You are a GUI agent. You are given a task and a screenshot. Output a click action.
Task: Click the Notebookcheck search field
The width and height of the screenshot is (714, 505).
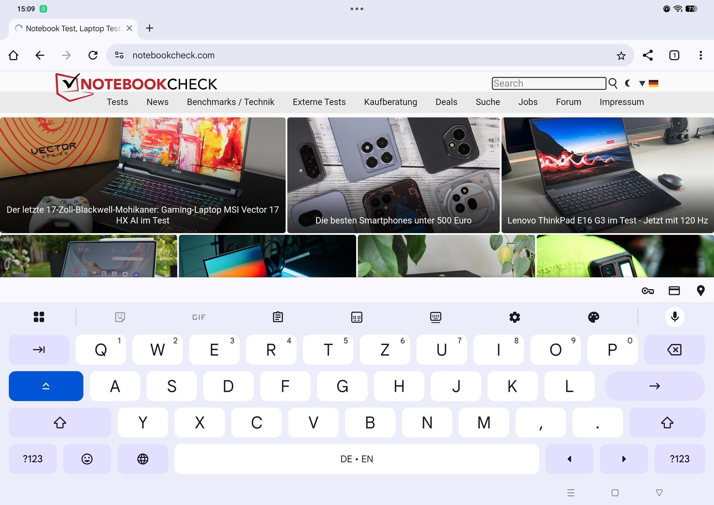click(x=549, y=83)
